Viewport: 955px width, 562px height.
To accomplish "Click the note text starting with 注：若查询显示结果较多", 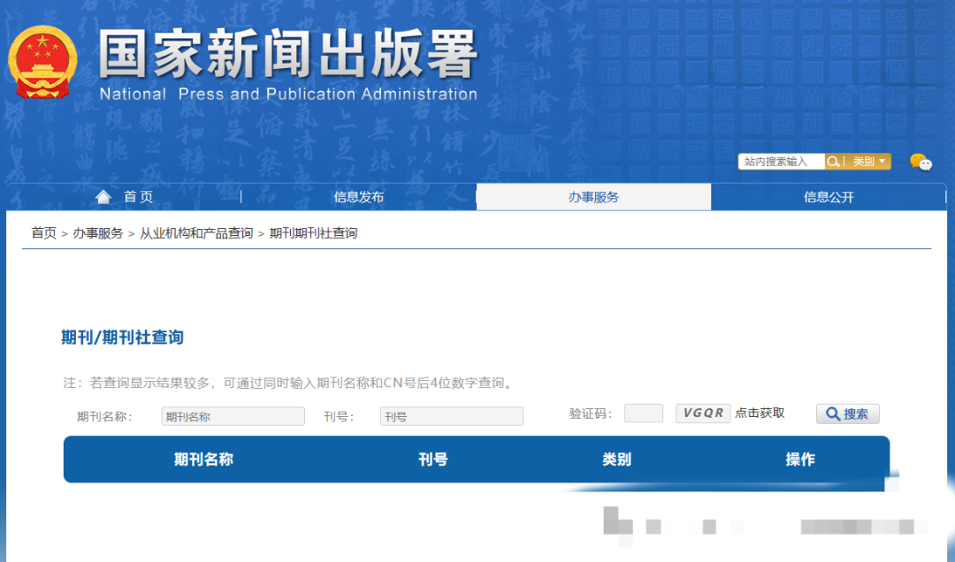I will click(290, 383).
